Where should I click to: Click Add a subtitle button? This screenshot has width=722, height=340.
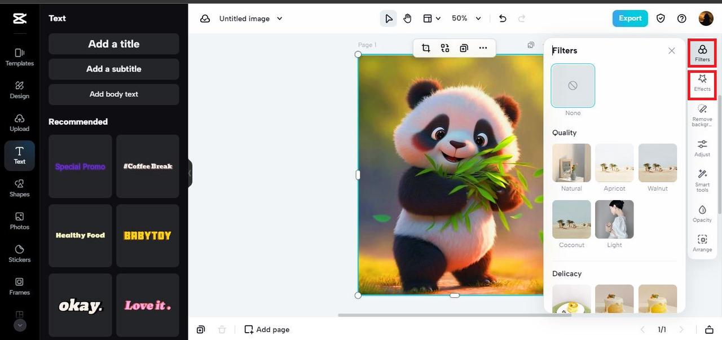point(114,69)
